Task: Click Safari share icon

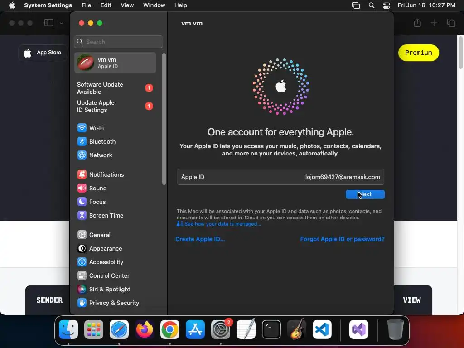Action: tap(417, 23)
